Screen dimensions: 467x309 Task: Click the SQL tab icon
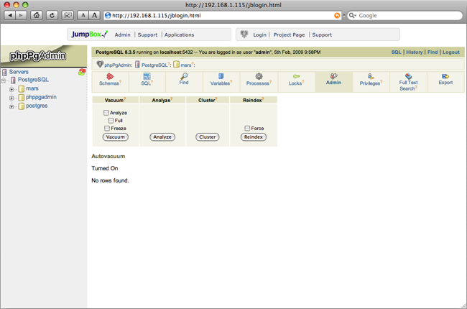click(147, 76)
